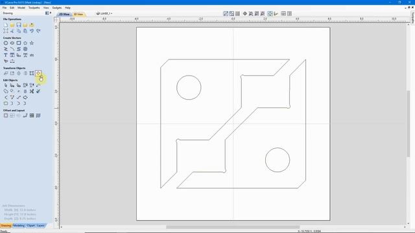Open the File menu

pos(5,8)
